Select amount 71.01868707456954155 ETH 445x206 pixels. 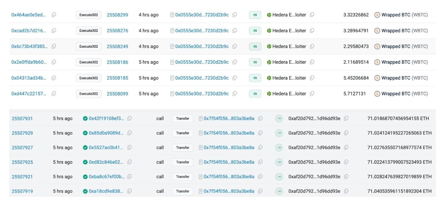click(398, 118)
